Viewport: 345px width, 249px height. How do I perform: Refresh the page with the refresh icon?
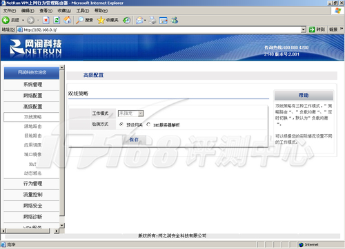57,20
